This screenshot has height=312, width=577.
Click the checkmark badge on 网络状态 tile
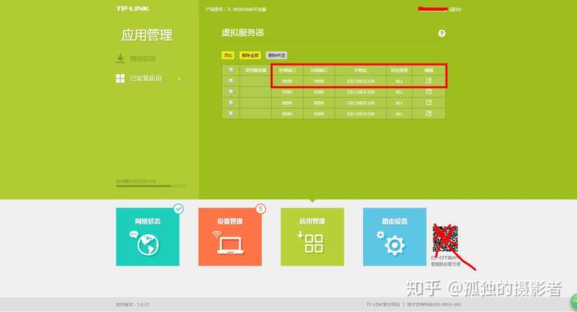tap(179, 209)
